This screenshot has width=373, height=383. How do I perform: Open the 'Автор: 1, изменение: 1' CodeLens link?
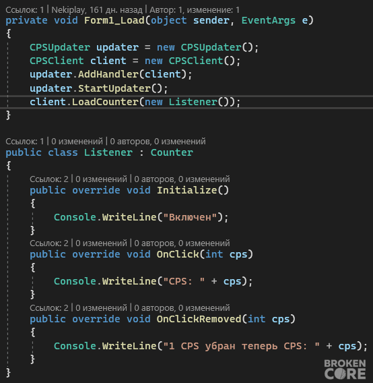tap(195, 9)
